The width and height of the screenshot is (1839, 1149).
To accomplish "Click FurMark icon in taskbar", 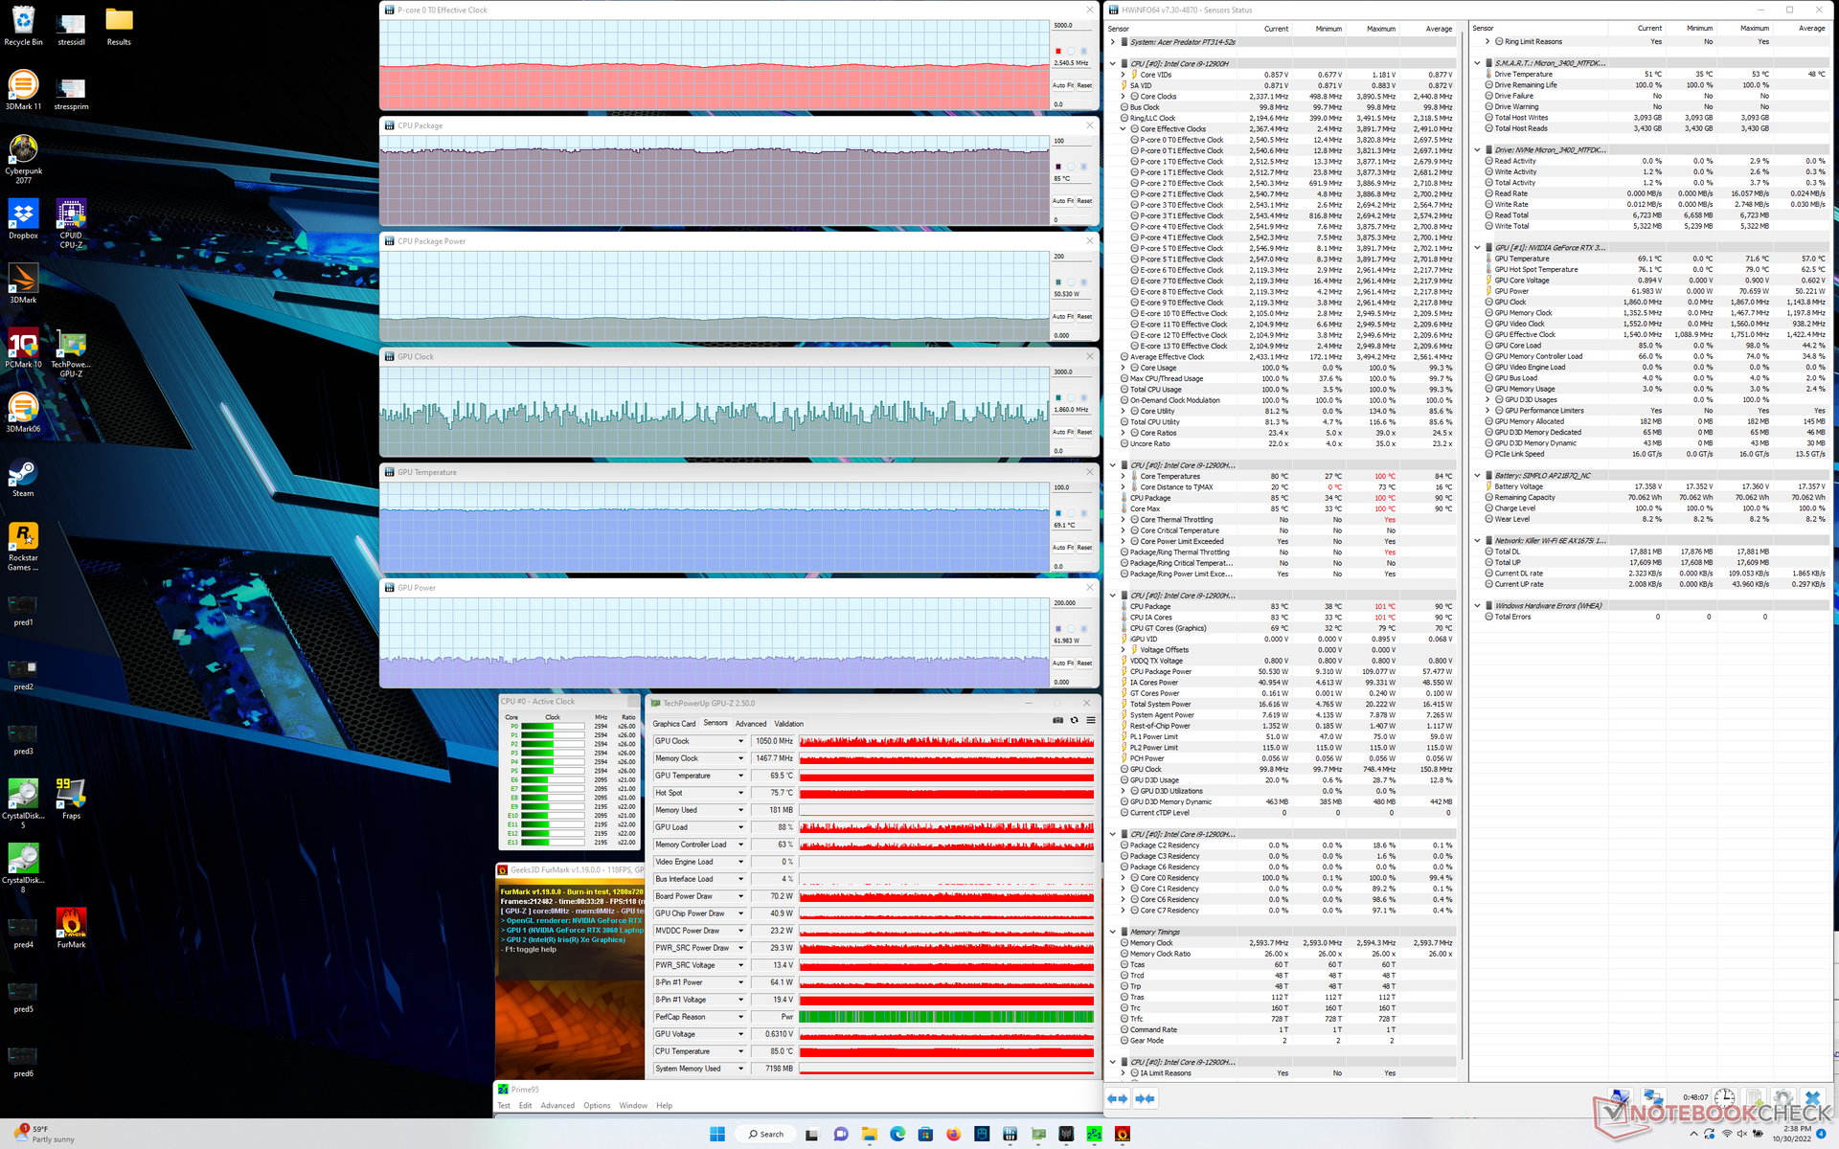I will click(x=1122, y=1134).
